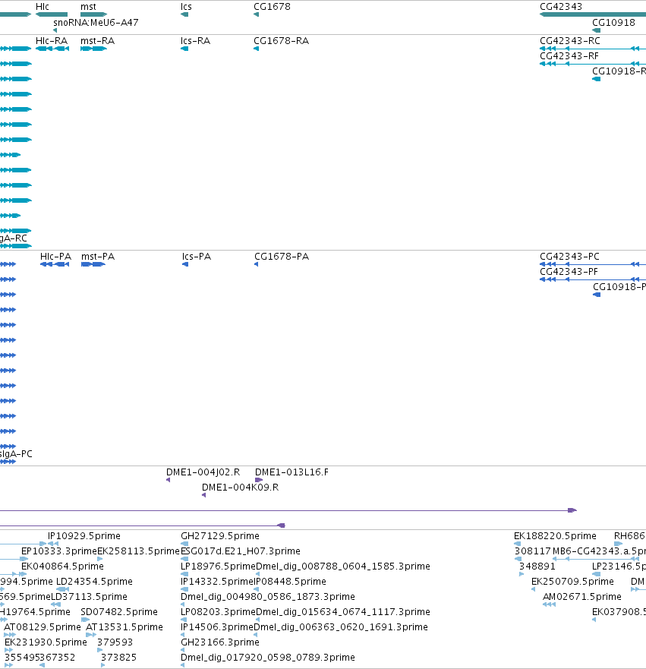Select the CG1678-PA protein label
646x669 pixels.
pyautogui.click(x=282, y=257)
